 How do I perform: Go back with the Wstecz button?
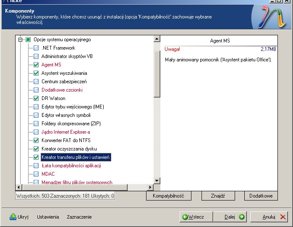click(196, 217)
